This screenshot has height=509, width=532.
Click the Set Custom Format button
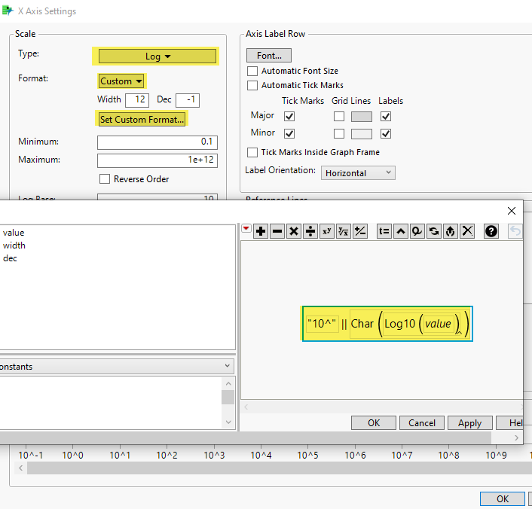pos(142,120)
